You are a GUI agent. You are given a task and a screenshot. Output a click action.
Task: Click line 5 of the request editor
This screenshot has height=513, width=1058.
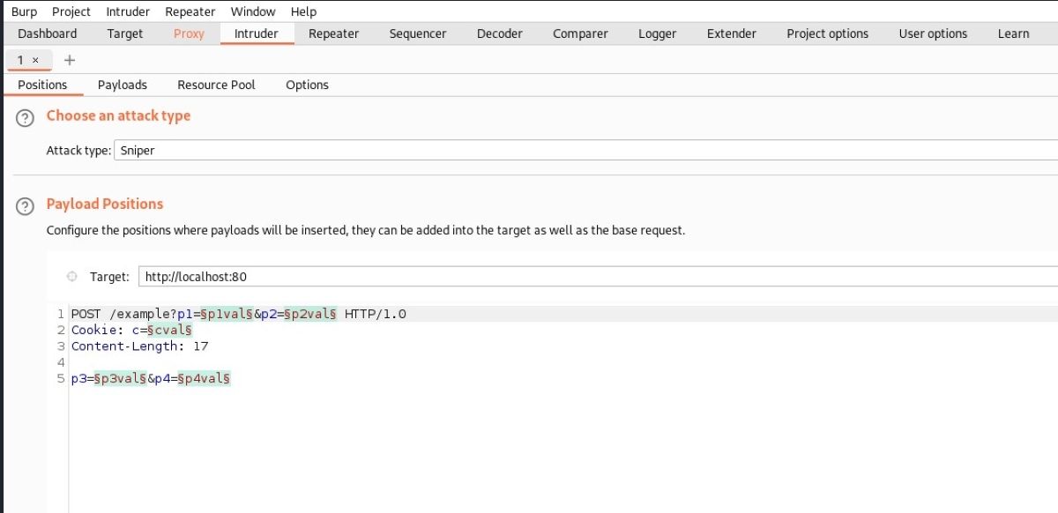click(150, 379)
